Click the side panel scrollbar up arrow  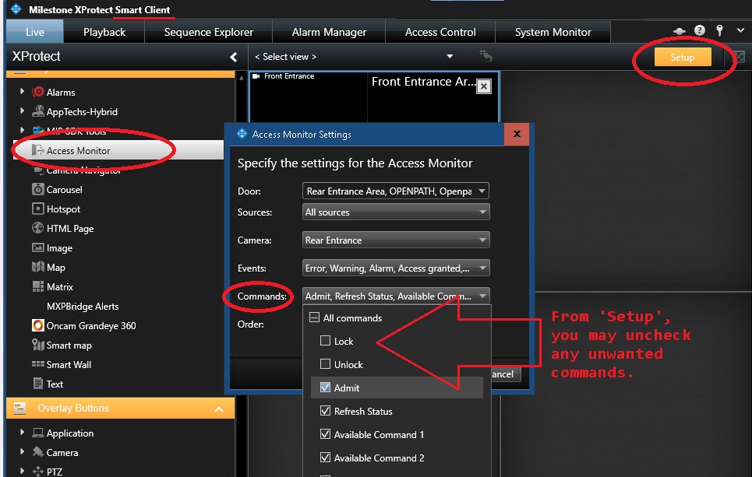(242, 77)
